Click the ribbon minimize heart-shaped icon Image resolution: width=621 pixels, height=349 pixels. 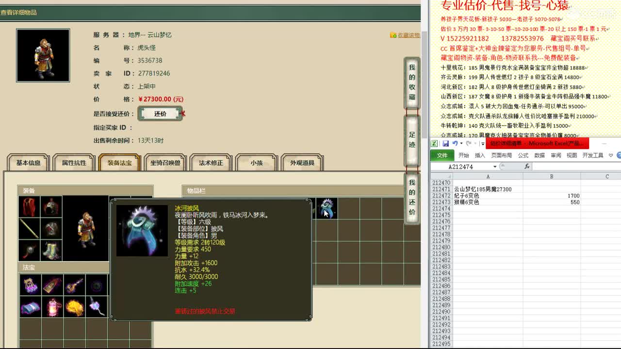(611, 156)
